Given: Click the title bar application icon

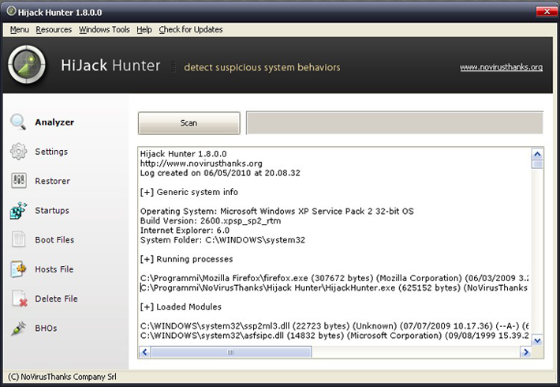Looking at the screenshot, I should (11, 12).
